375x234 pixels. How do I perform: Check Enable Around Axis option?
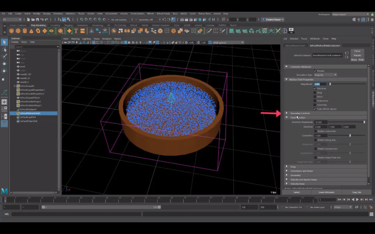click(x=315, y=149)
